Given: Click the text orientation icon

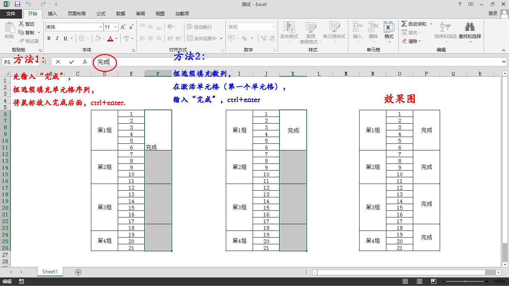Looking at the screenshot, I should pos(171,27).
